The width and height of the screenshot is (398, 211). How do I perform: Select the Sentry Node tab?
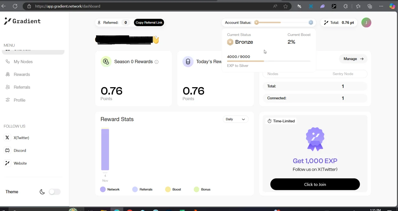coord(343,74)
